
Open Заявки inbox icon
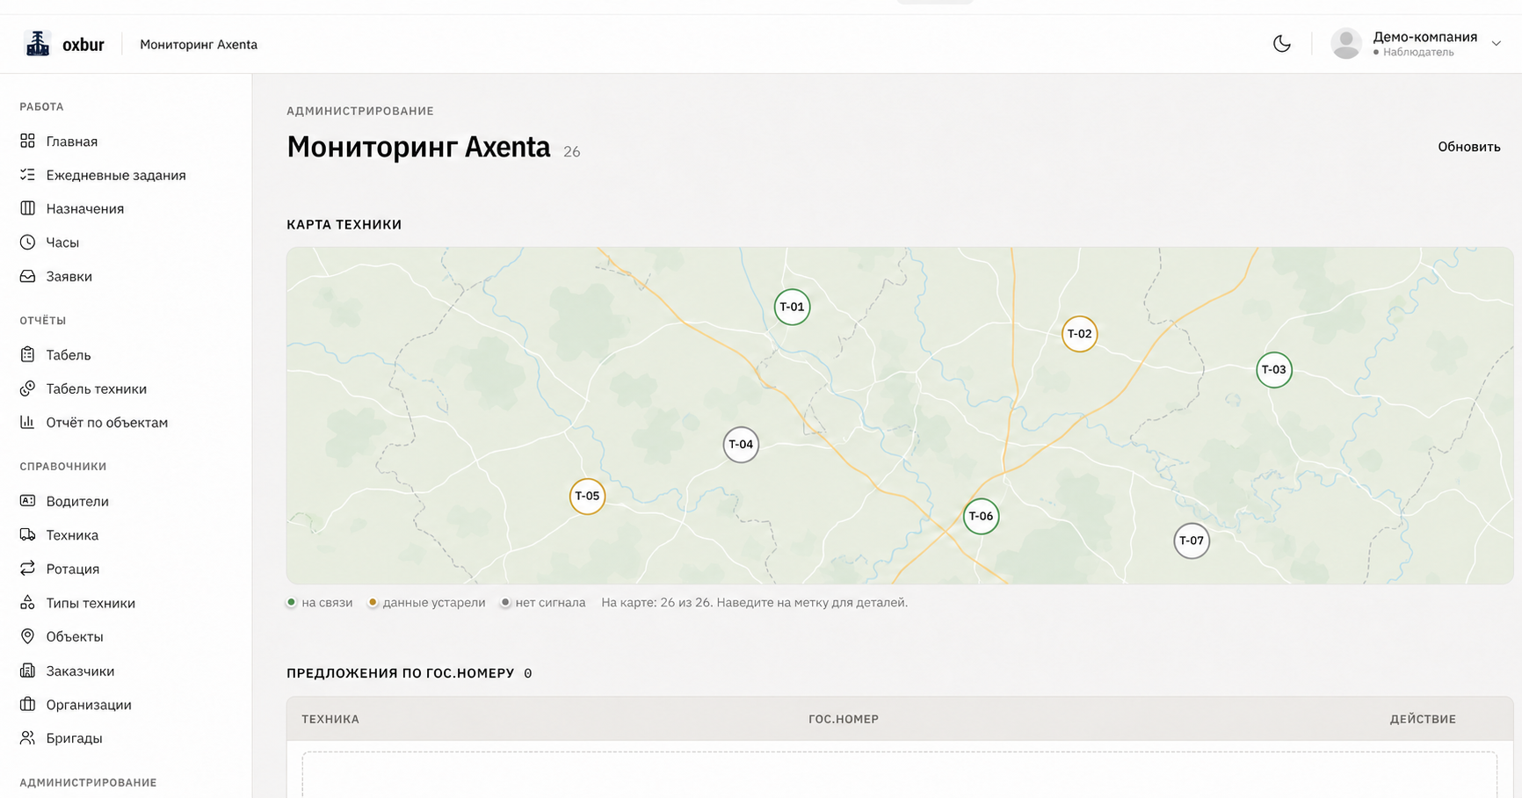click(x=28, y=276)
